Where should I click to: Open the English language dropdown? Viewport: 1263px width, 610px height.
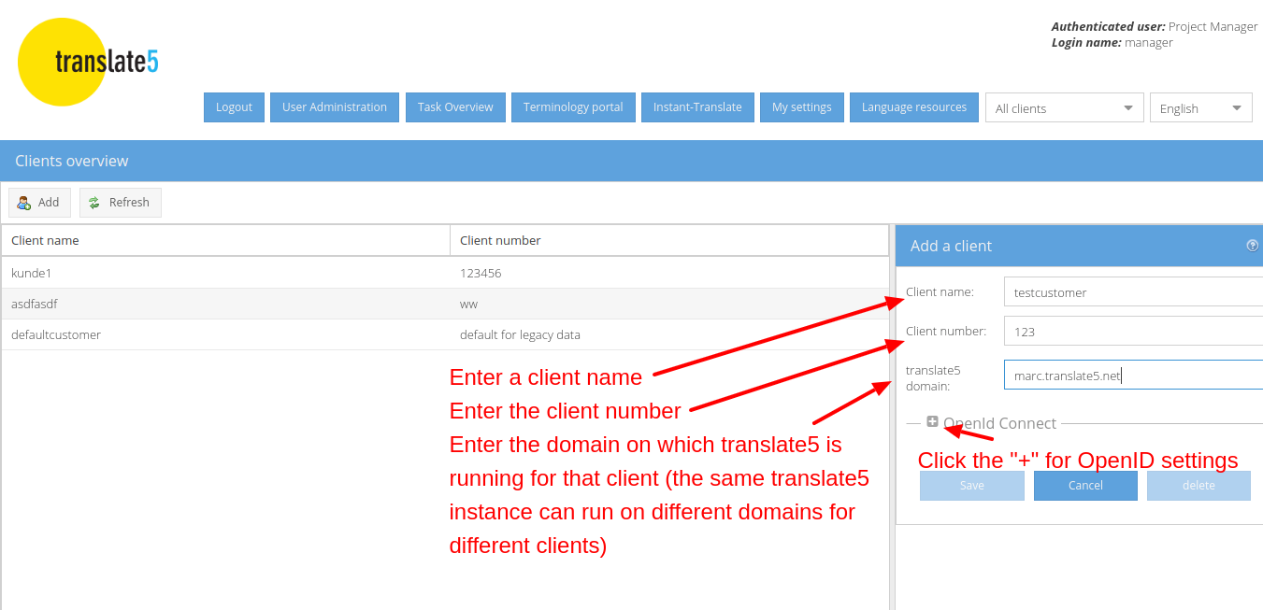1201,107
